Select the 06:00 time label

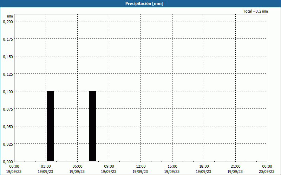[77, 167]
